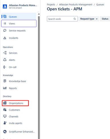Click the ScriptRunner Enhanced app icon
The width and height of the screenshot is (110, 139).
click(x=5, y=132)
